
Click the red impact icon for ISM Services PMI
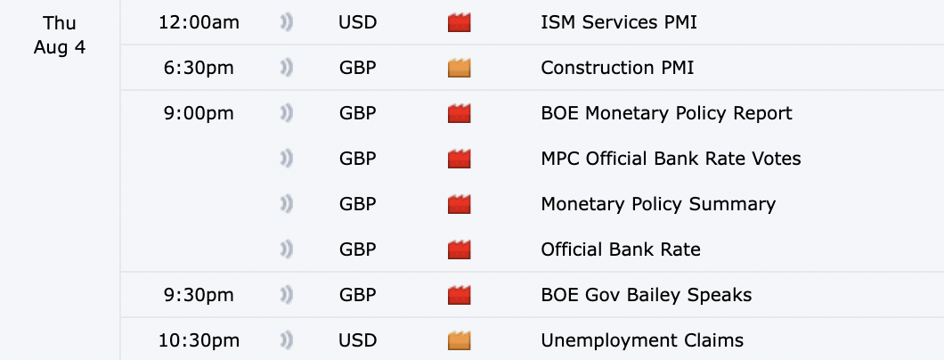click(459, 22)
